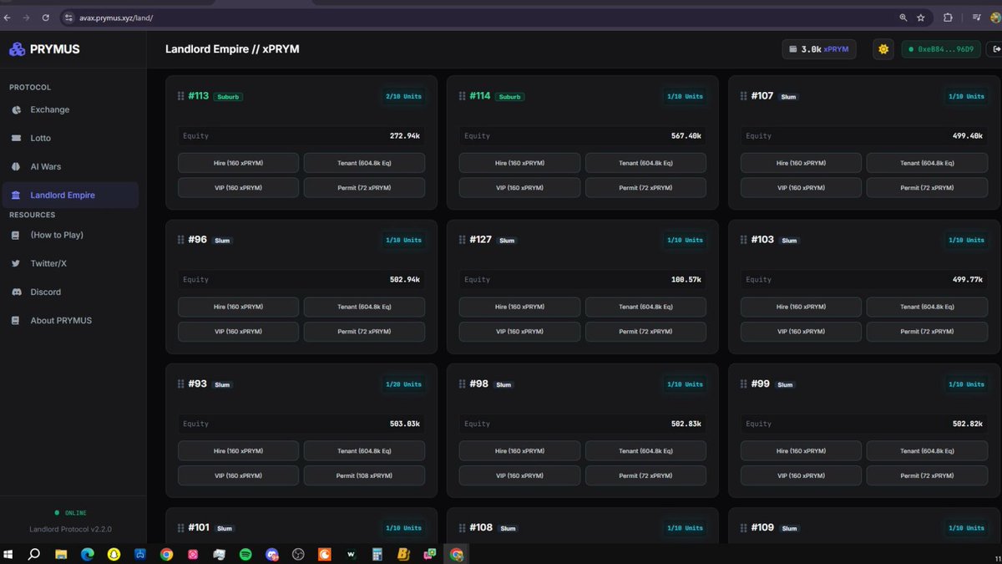Go back with browser back arrow
The width and height of the screenshot is (1002, 564).
coord(8,17)
